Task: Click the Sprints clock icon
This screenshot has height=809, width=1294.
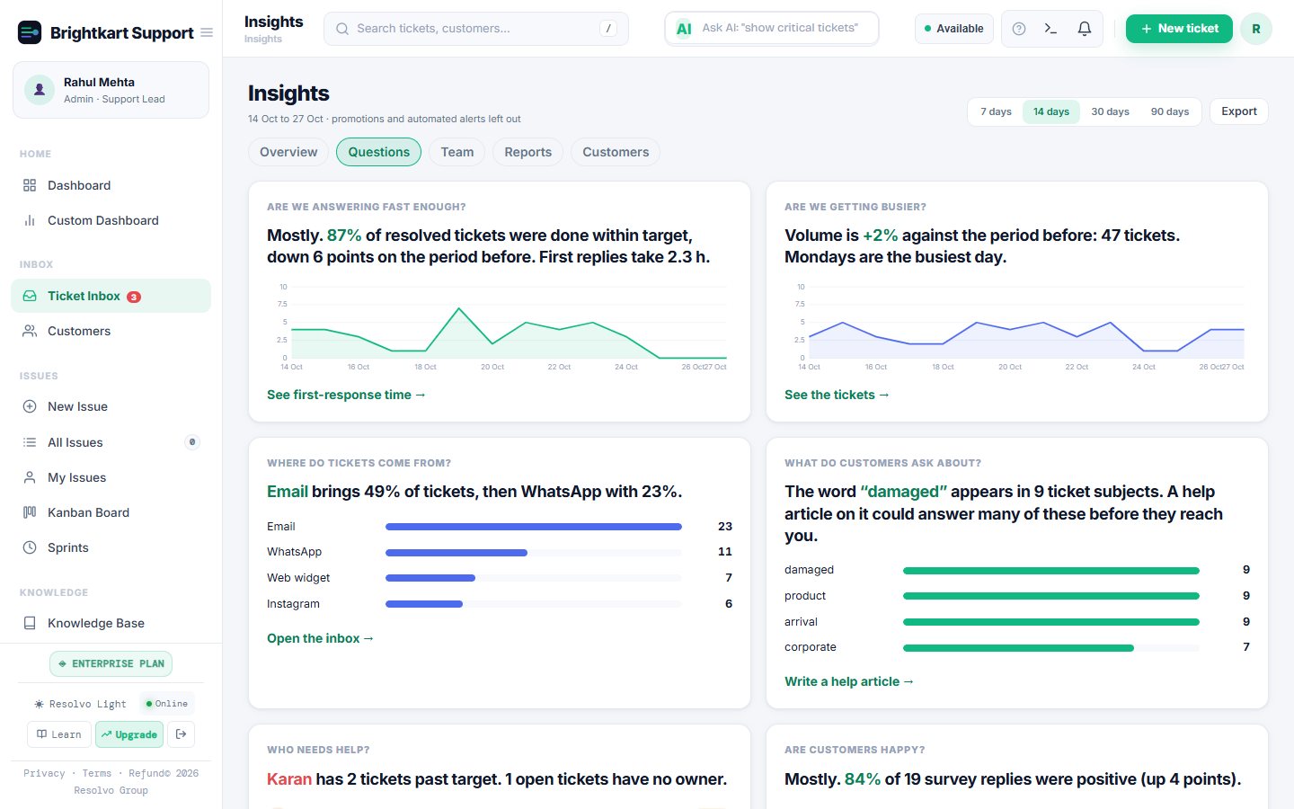Action: [x=30, y=547]
